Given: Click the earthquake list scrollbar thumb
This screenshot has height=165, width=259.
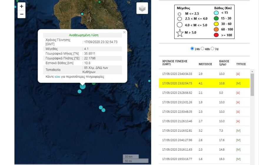Looking at the screenshot, I should pyautogui.click(x=252, y=85).
